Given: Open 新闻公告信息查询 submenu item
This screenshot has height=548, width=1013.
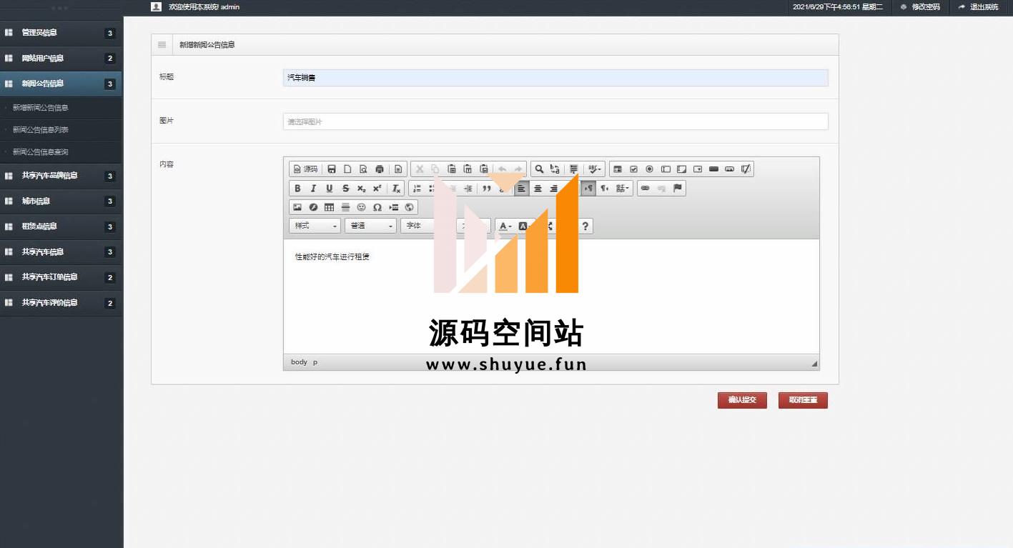Looking at the screenshot, I should click(41, 152).
